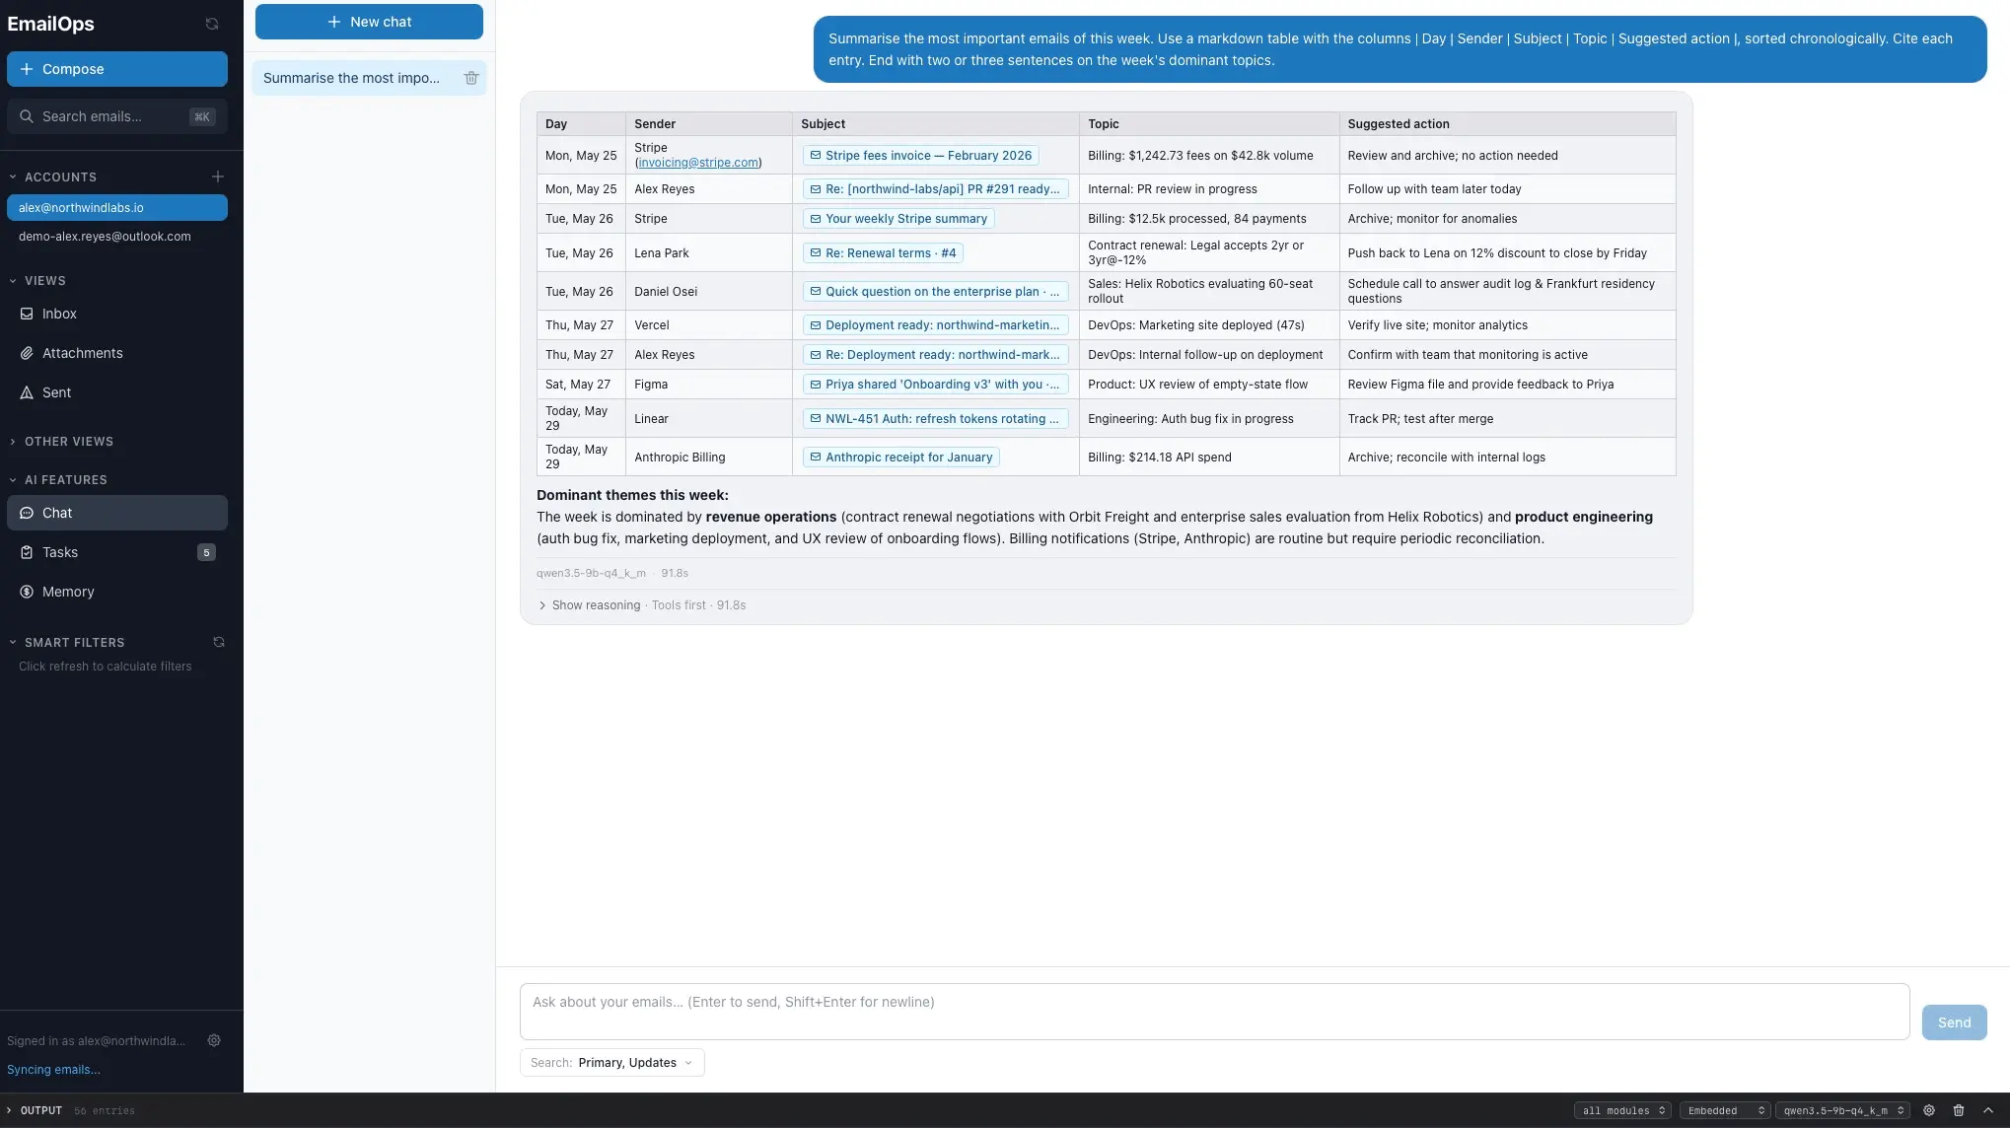This screenshot has width=2010, height=1128.
Task: Open the Attachments view
Action: tap(117, 353)
